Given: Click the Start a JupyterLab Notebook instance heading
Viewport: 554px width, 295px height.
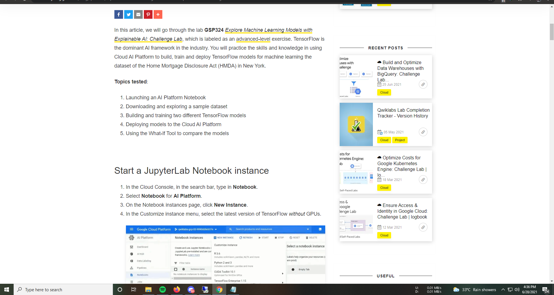Looking at the screenshot, I should (x=192, y=171).
